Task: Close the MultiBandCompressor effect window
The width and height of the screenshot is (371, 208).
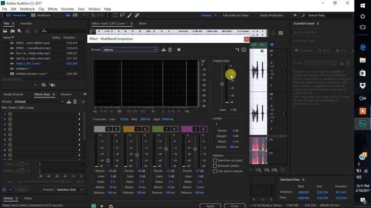Action: [x=246, y=39]
